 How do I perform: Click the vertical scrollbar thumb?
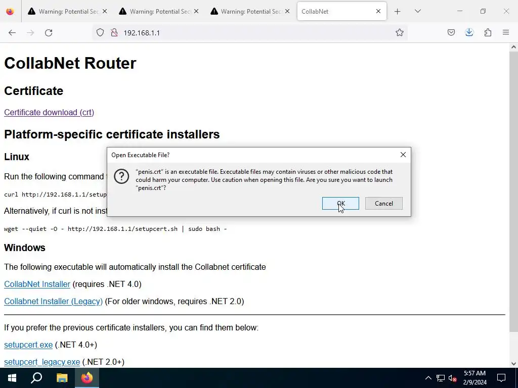pos(513,191)
